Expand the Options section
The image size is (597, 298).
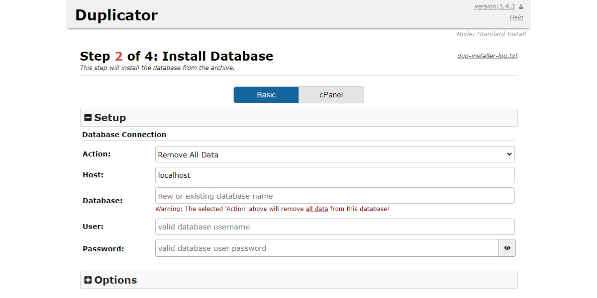coord(298,280)
